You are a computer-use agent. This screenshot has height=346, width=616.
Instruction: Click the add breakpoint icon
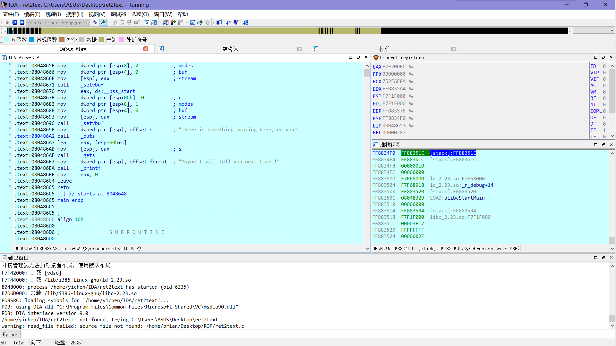click(173, 22)
